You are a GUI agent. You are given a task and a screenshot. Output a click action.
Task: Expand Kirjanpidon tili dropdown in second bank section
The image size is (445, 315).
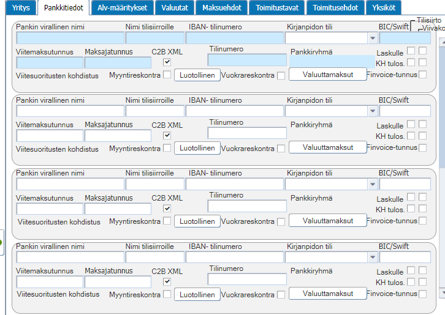373,111
